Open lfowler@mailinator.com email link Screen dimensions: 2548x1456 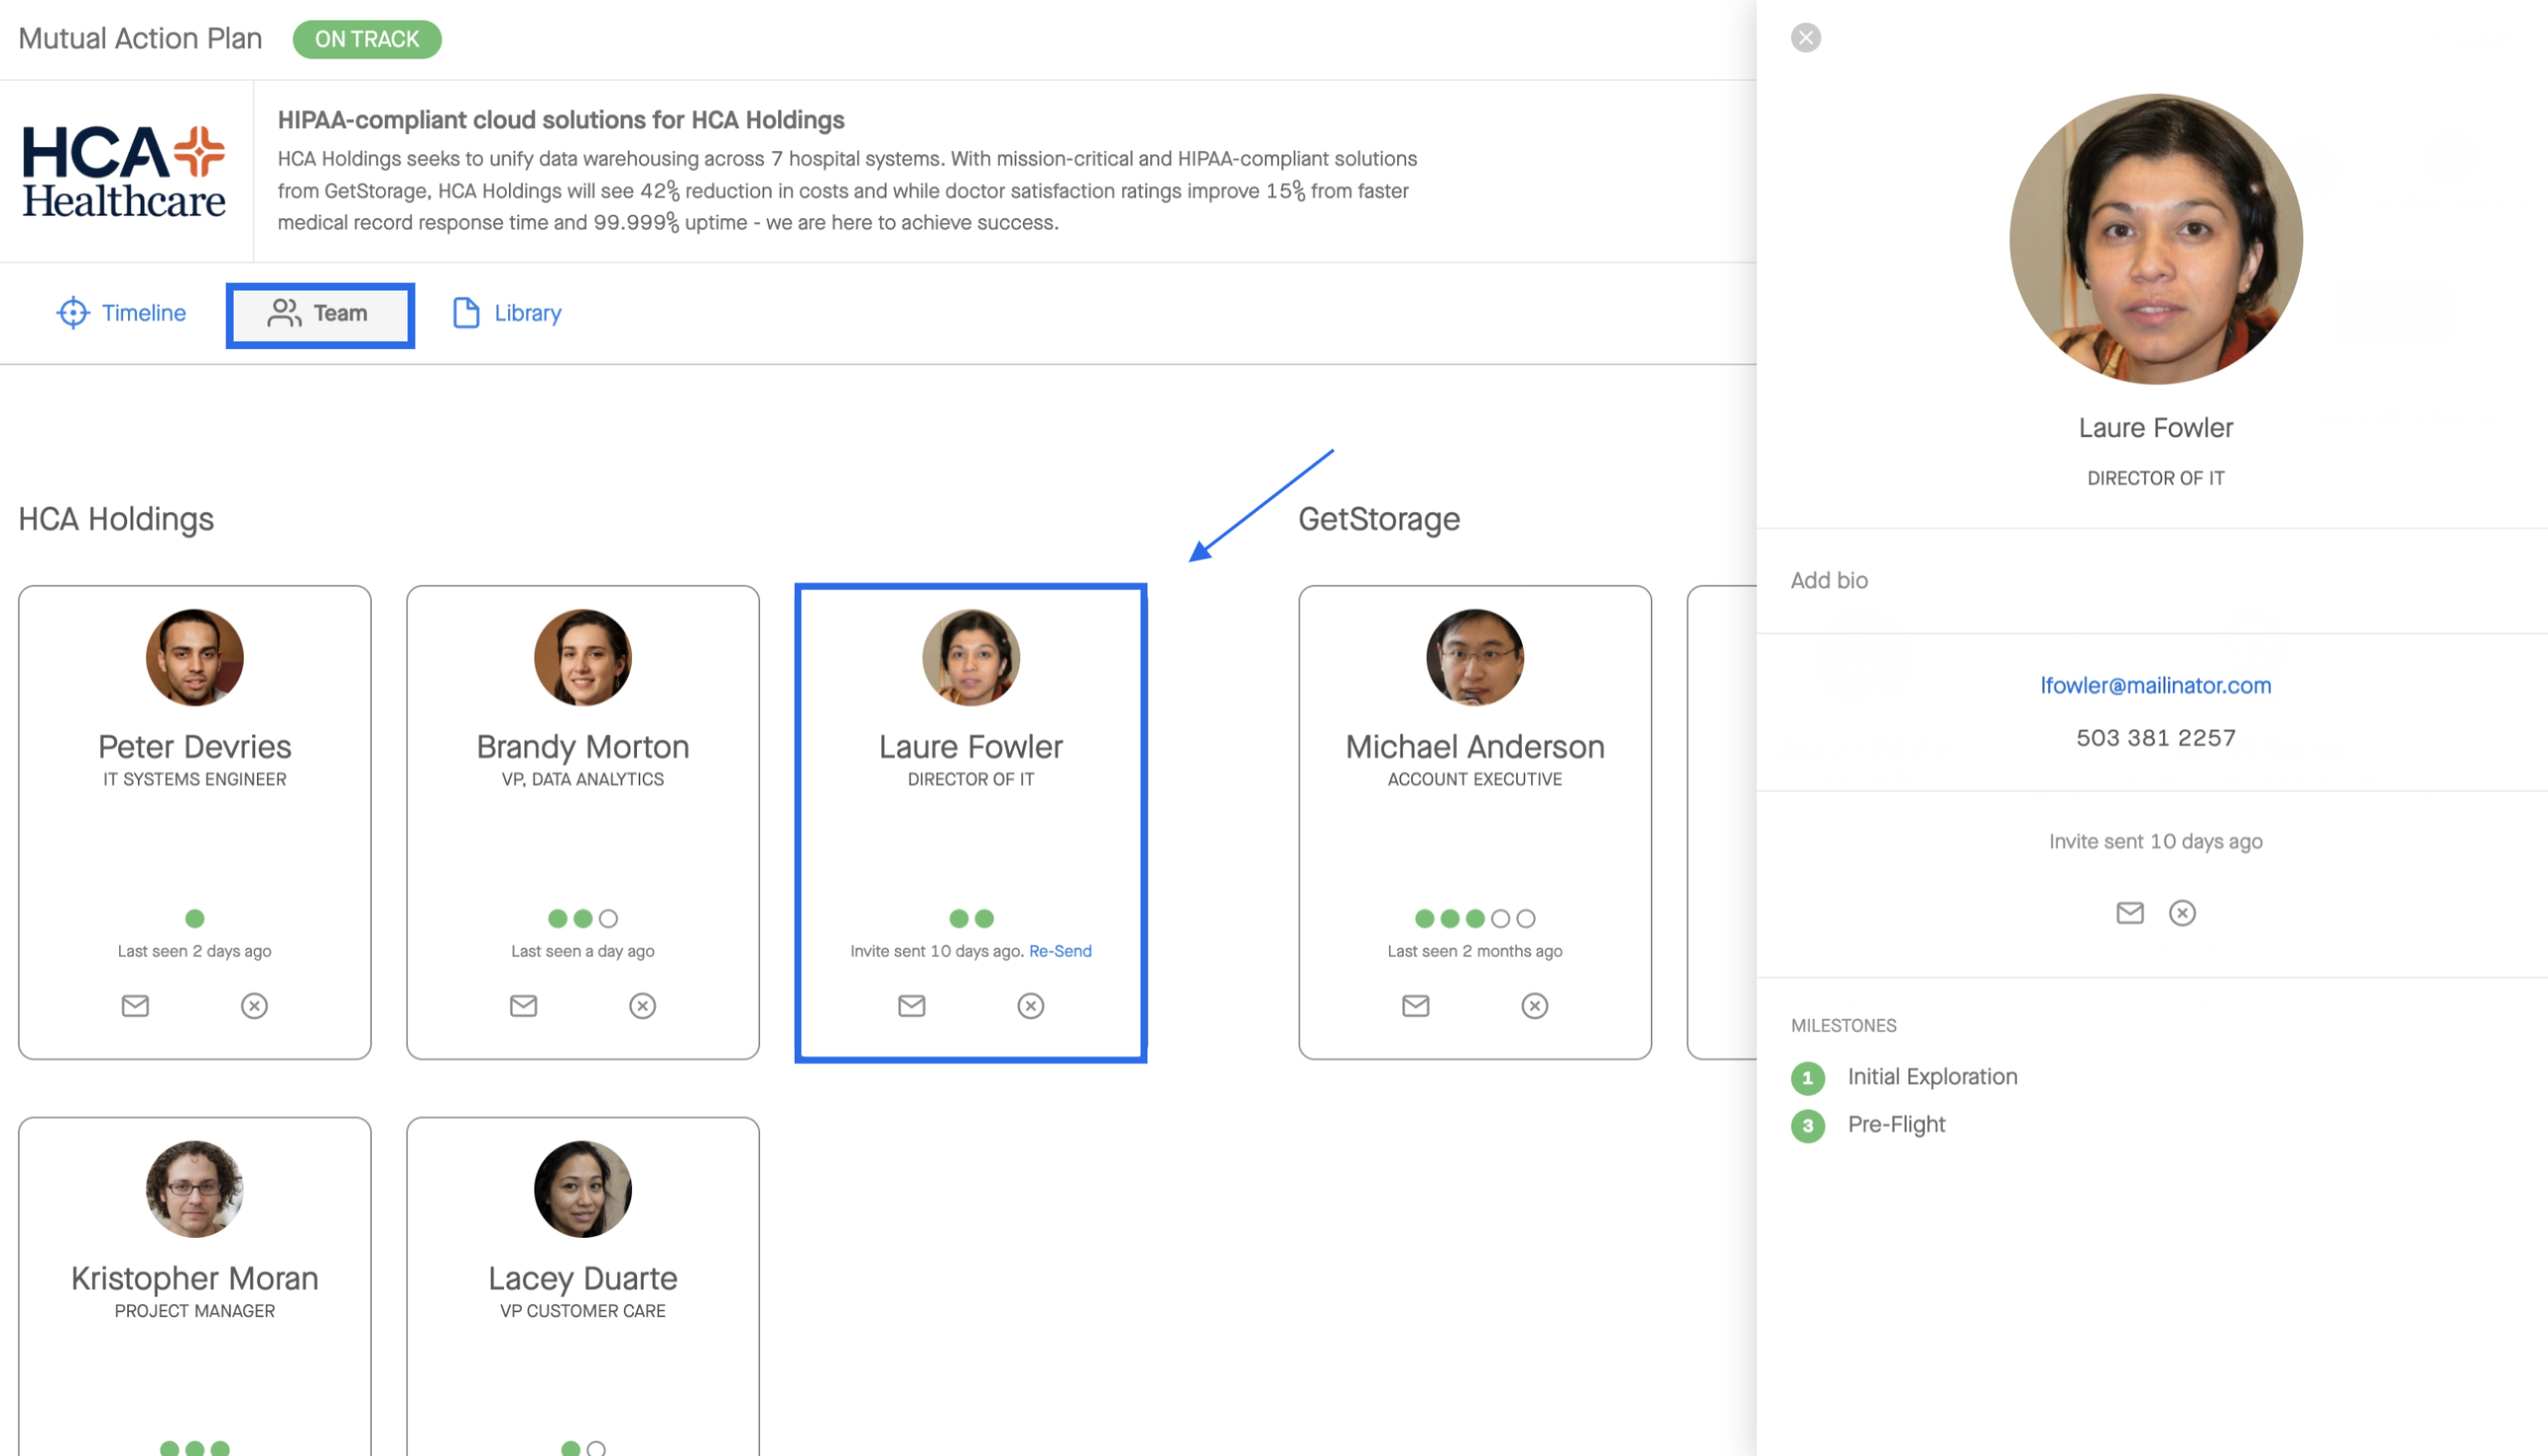click(2156, 685)
